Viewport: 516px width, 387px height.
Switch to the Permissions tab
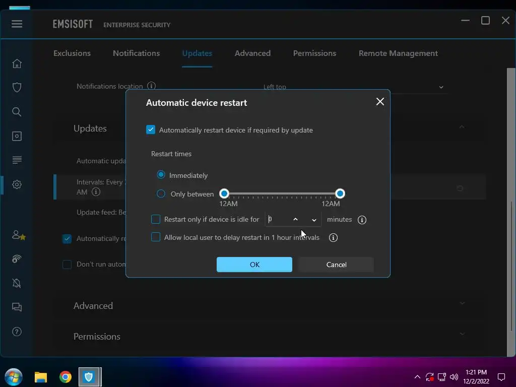pyautogui.click(x=314, y=53)
